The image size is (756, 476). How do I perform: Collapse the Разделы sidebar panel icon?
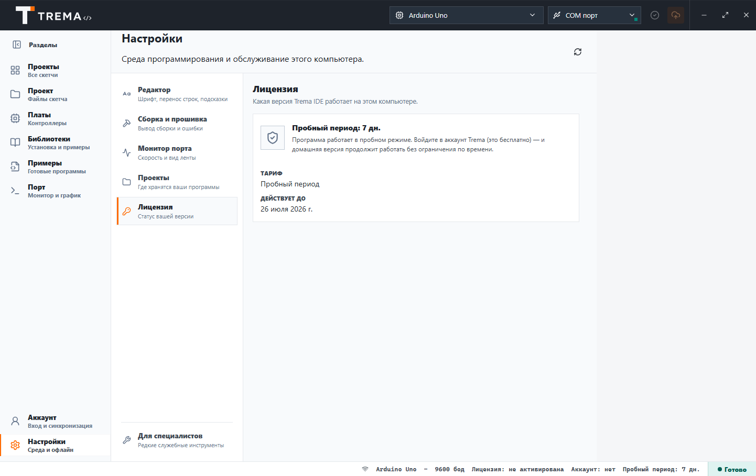point(17,45)
